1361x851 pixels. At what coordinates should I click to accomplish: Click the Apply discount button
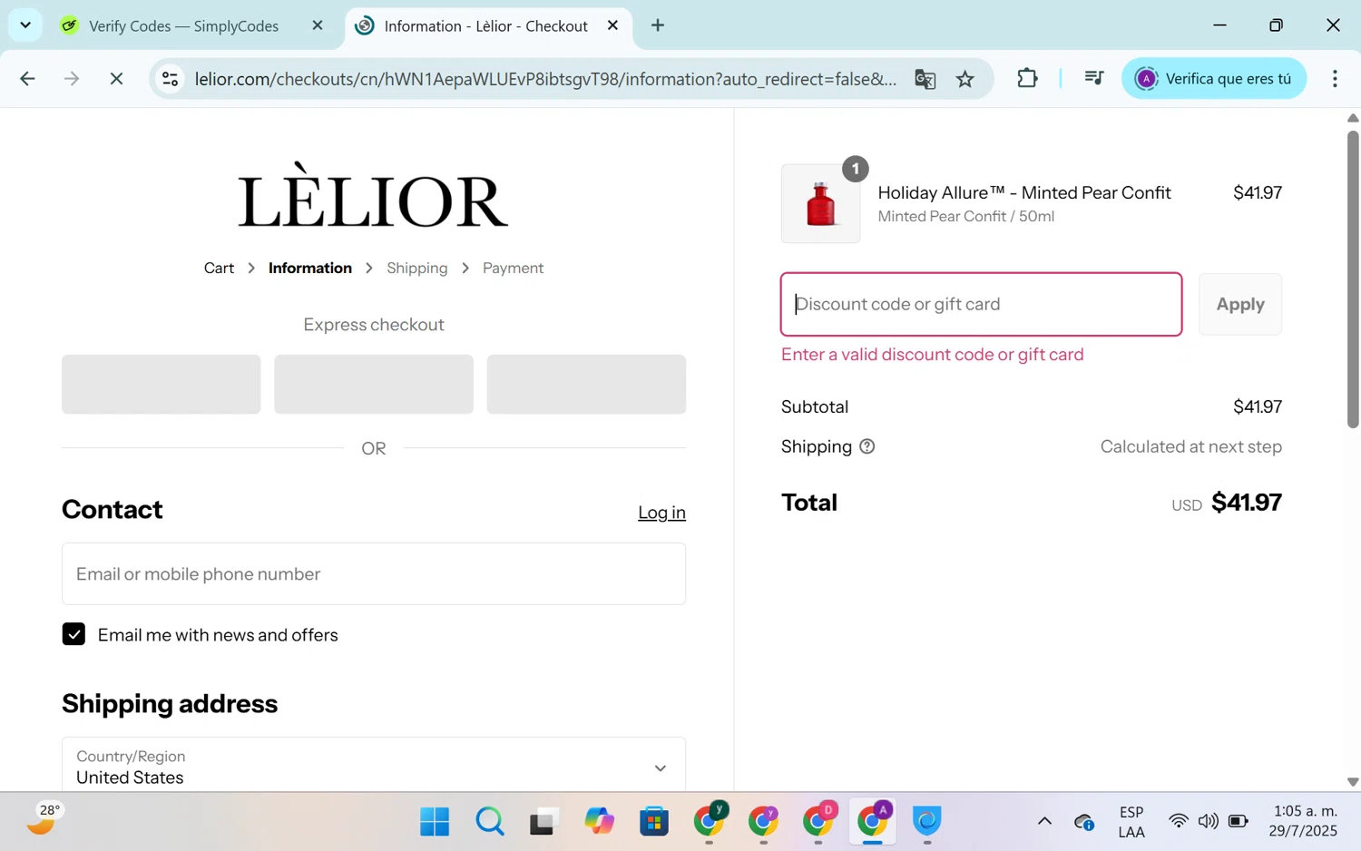pyautogui.click(x=1239, y=304)
